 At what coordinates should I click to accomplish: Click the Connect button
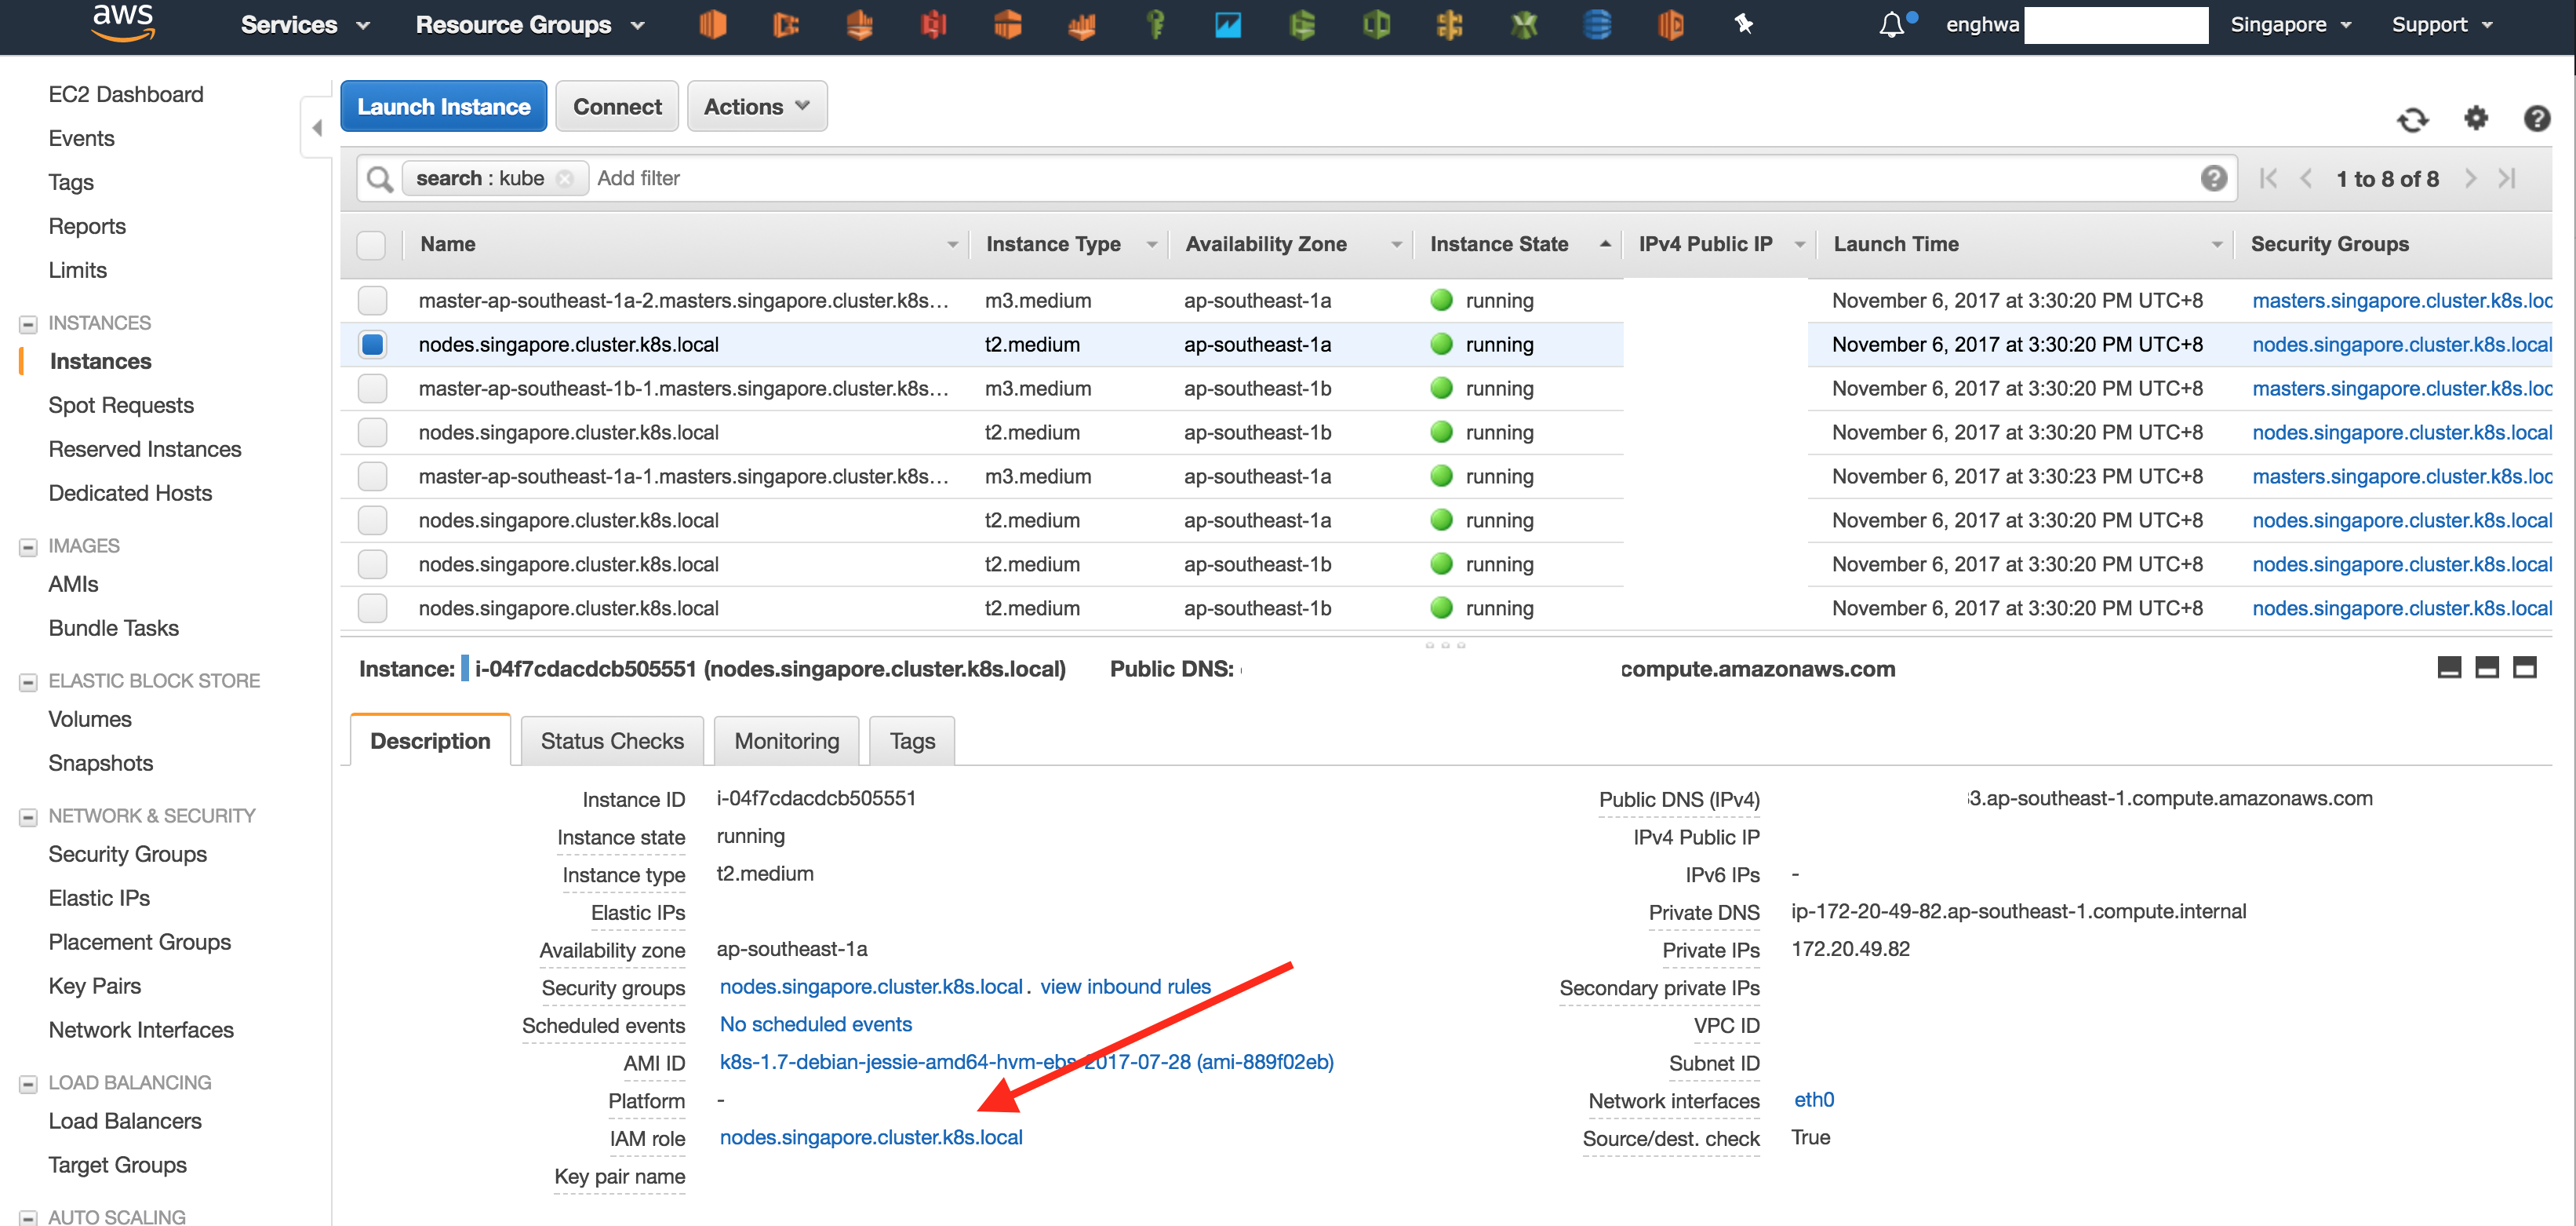tap(617, 106)
